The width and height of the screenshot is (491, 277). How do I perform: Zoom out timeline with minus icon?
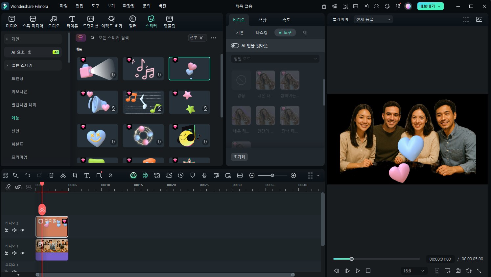(x=252, y=175)
